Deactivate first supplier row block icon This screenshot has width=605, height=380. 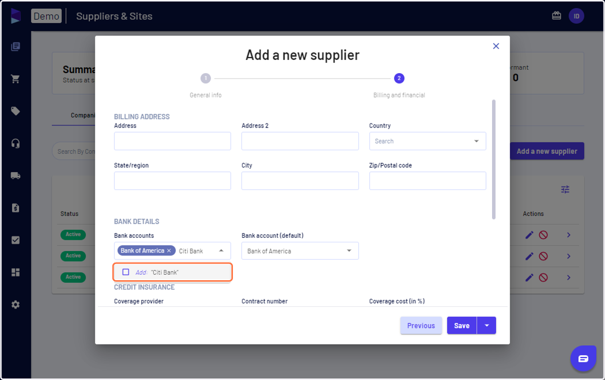543,235
